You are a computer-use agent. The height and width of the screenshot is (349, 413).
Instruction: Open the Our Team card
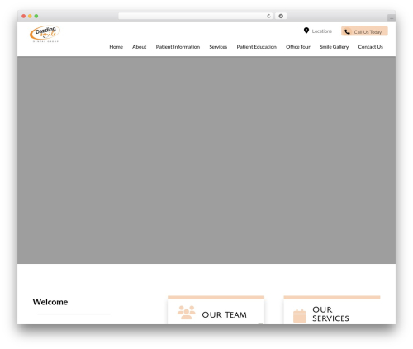pyautogui.click(x=216, y=310)
